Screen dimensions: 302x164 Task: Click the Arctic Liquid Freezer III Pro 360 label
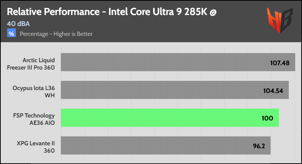pos(31,64)
